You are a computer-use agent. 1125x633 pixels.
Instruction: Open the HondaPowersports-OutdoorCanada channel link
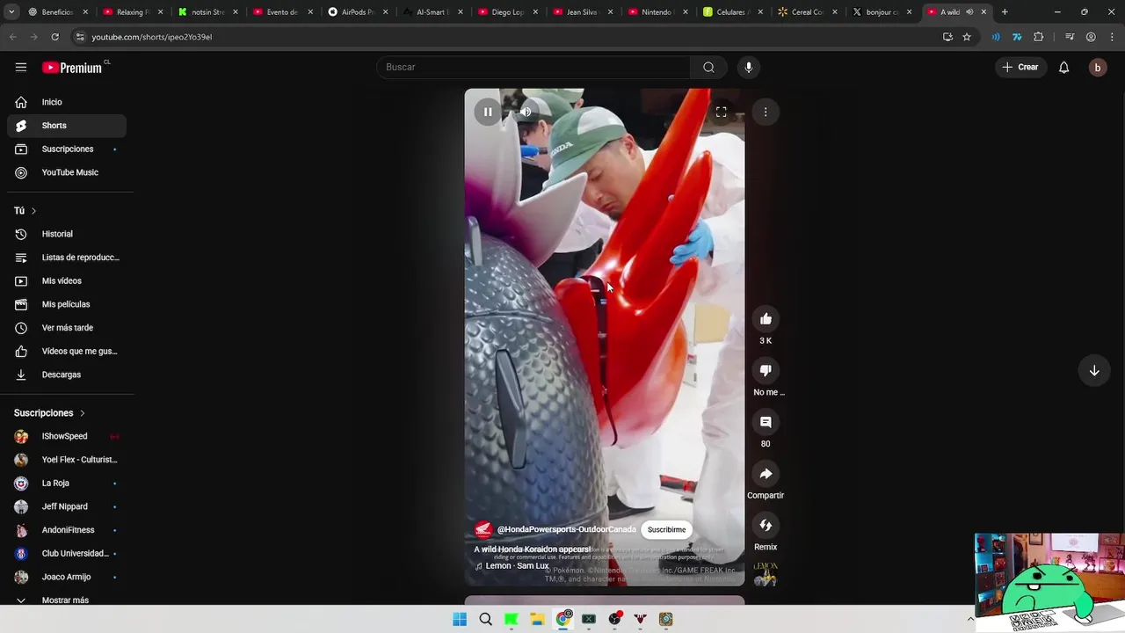tap(567, 529)
